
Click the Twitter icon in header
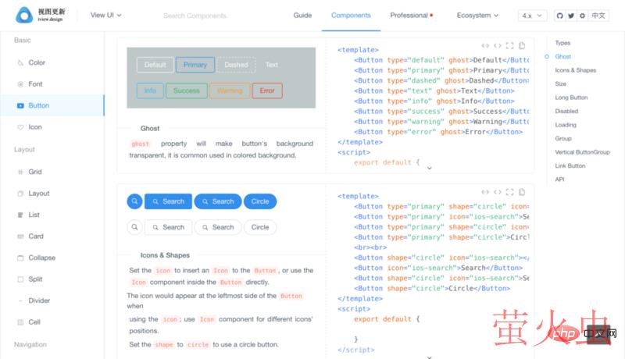click(571, 16)
